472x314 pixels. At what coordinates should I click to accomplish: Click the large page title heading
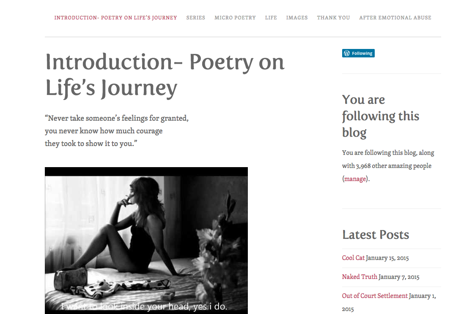(x=165, y=75)
